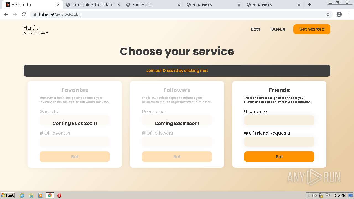Click the volume speaker icon in the tray
354x199 pixels.
[314, 195]
